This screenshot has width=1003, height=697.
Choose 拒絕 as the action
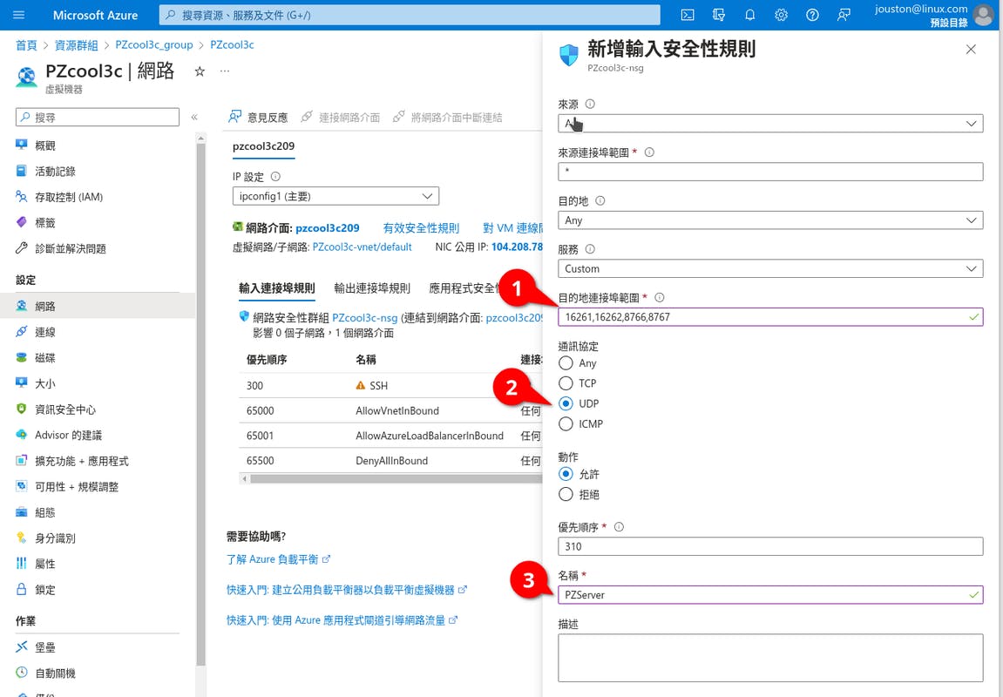coord(566,495)
